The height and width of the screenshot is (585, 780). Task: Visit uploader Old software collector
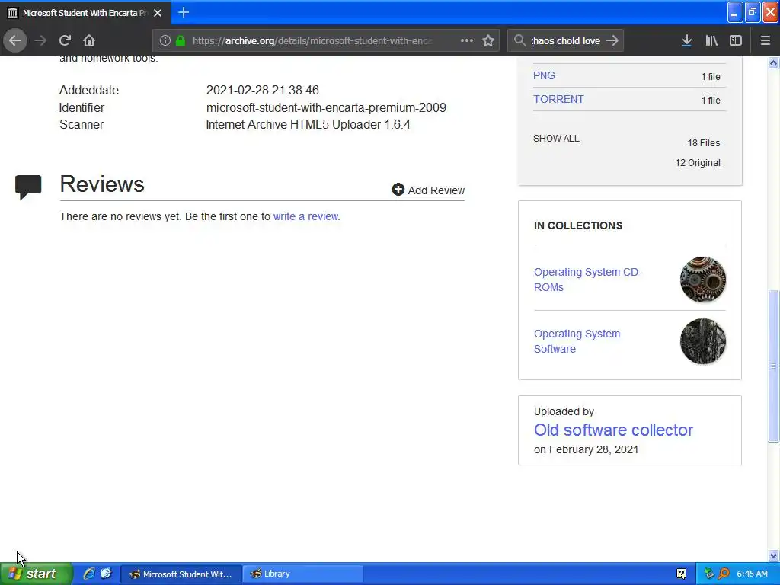[613, 430]
